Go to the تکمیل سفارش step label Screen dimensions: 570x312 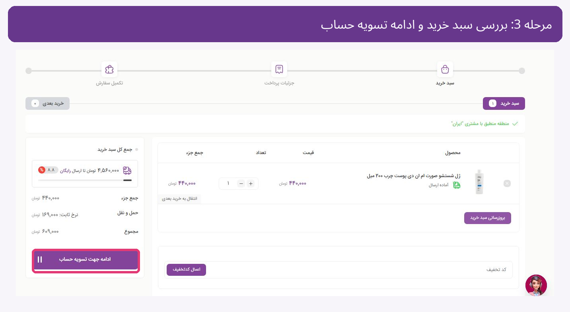[109, 83]
